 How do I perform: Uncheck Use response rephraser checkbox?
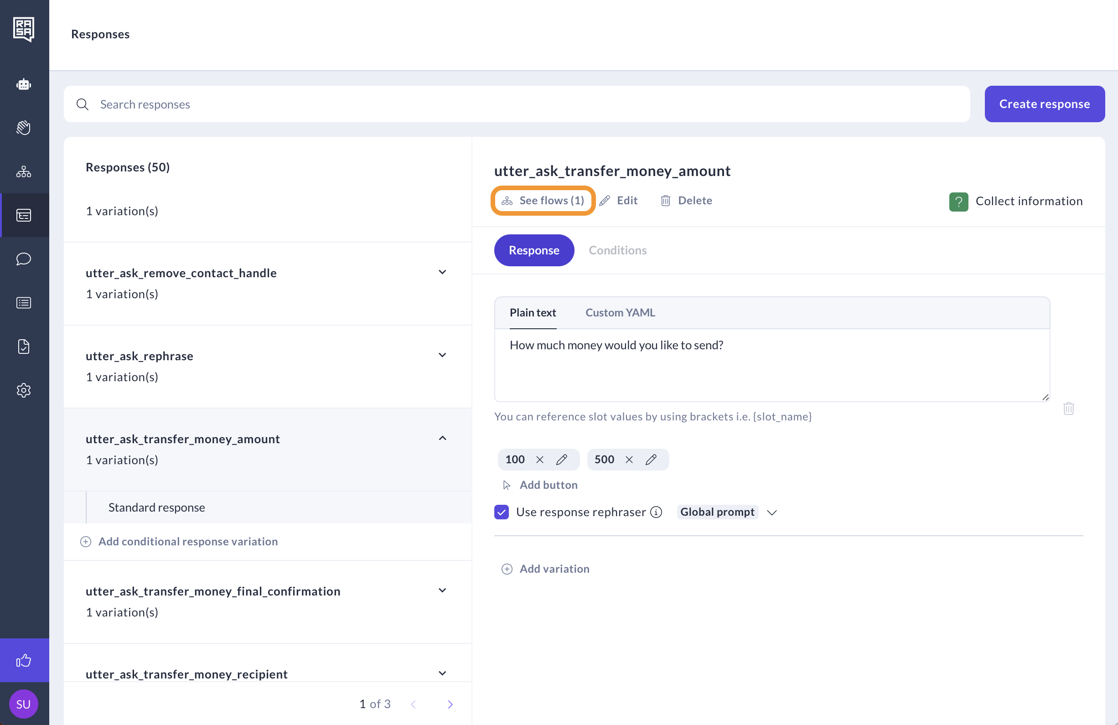[501, 512]
